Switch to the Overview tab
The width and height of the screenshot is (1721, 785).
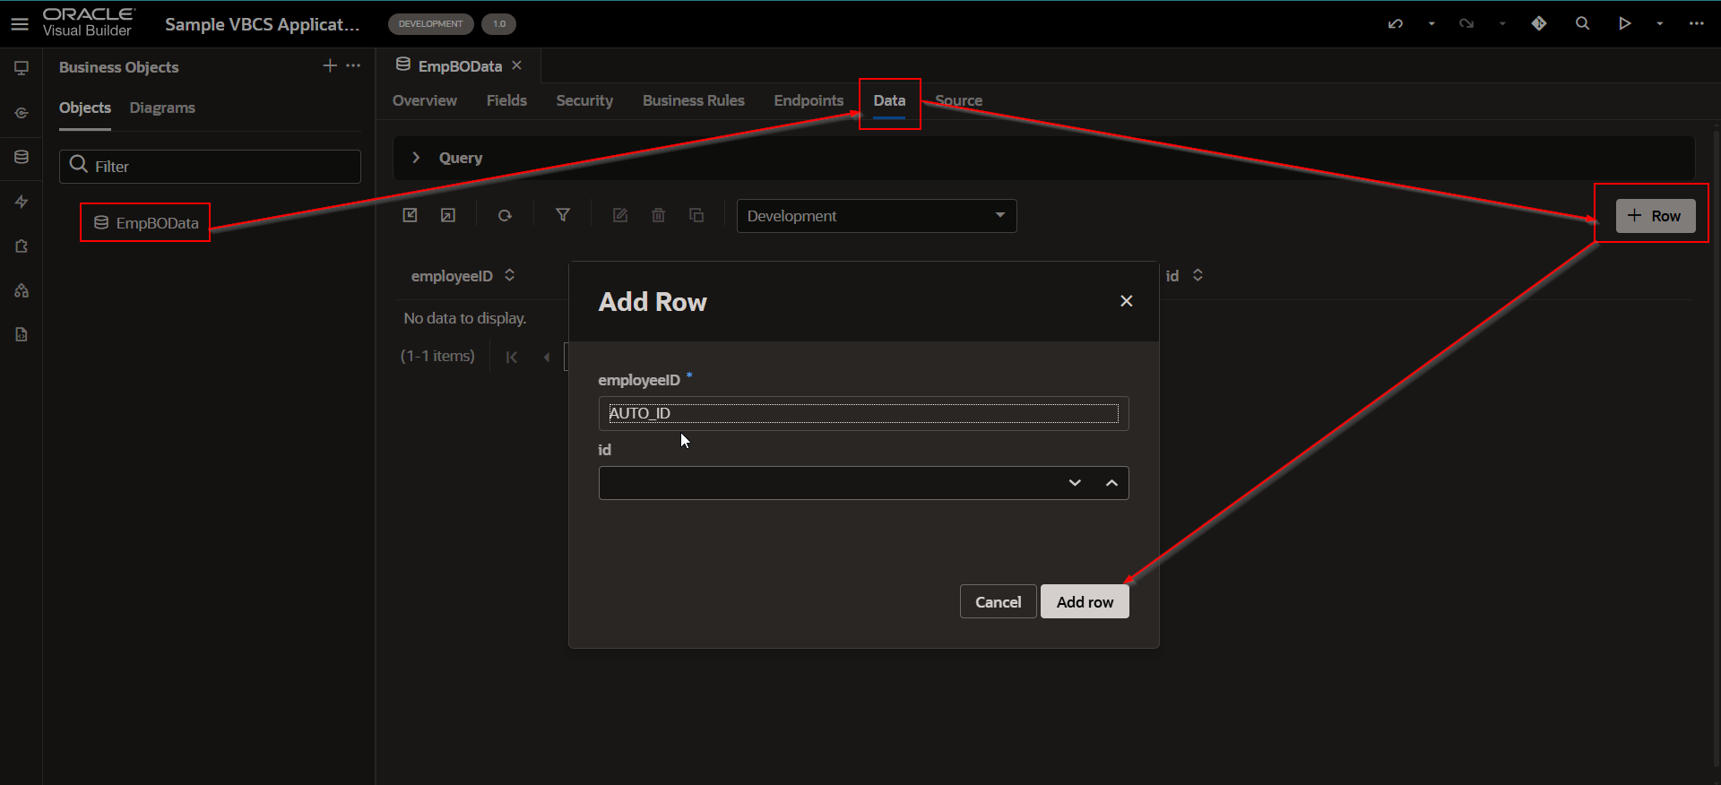(425, 100)
